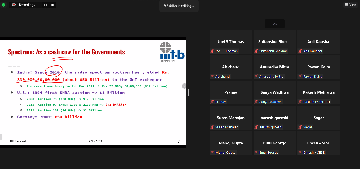The height and width of the screenshot is (169, 360).
Task: Select Rakesh Mehrotra participant tile
Action: (319, 92)
